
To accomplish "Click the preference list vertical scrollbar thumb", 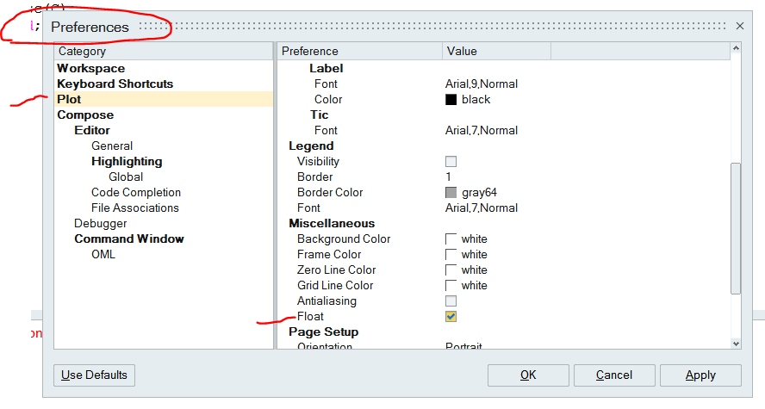I will 736,228.
